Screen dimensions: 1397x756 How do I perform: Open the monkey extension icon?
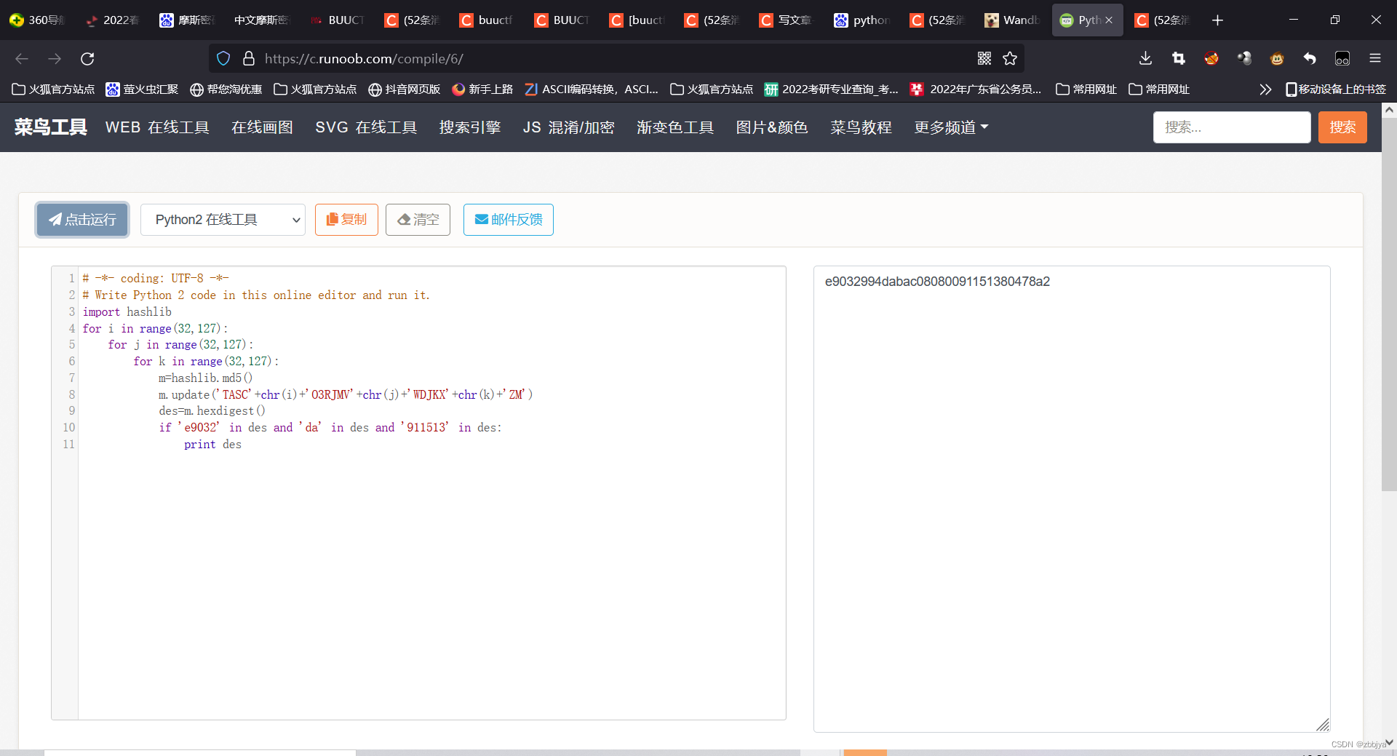pos(1277,59)
